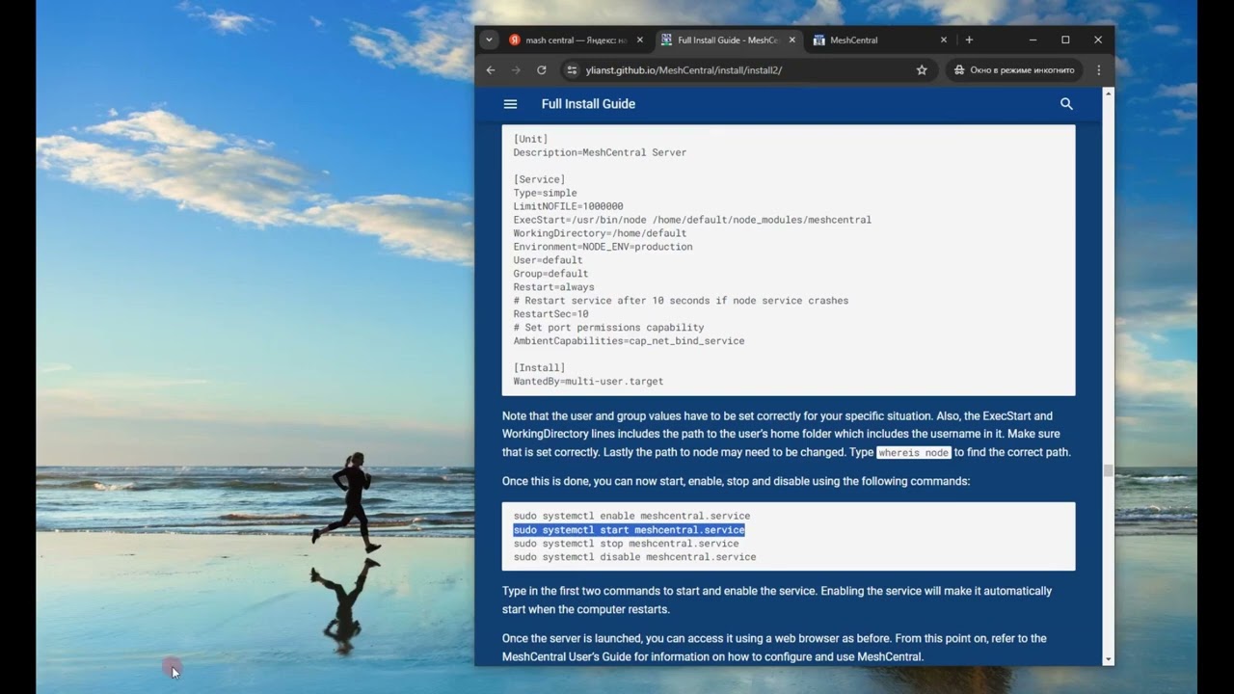Go forward in browser history
Viewport: 1234px width, 694px height.
tap(516, 70)
